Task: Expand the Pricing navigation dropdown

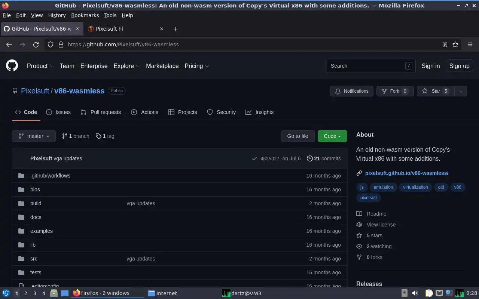Action: (x=197, y=66)
